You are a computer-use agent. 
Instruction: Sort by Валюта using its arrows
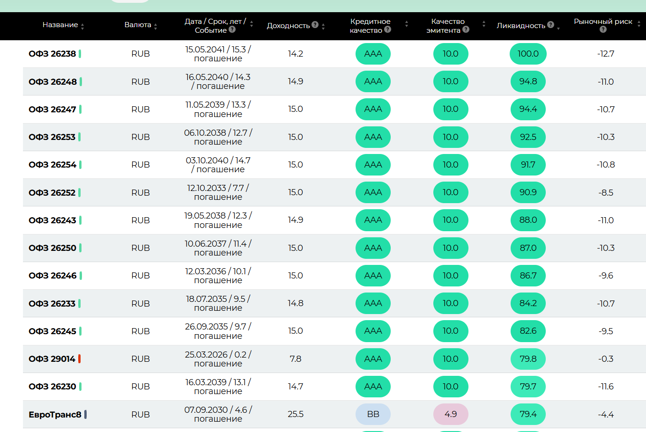[156, 26]
